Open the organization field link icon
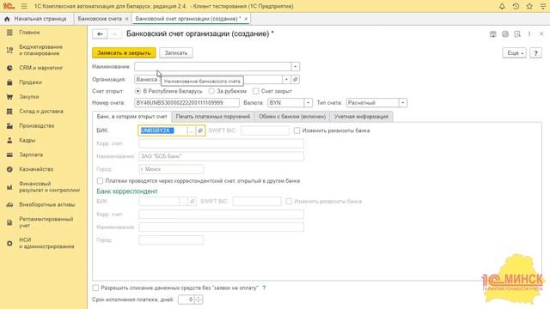The height and width of the screenshot is (309, 550). pos(296,80)
